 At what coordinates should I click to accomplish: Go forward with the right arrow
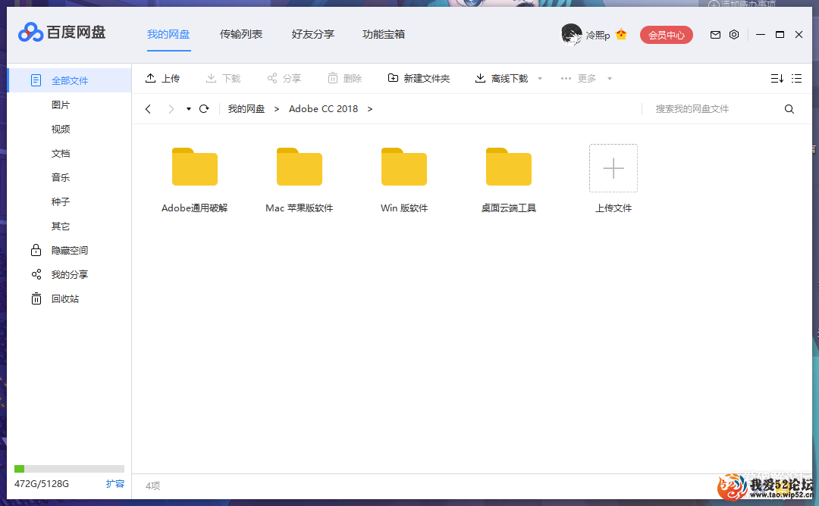pos(171,108)
